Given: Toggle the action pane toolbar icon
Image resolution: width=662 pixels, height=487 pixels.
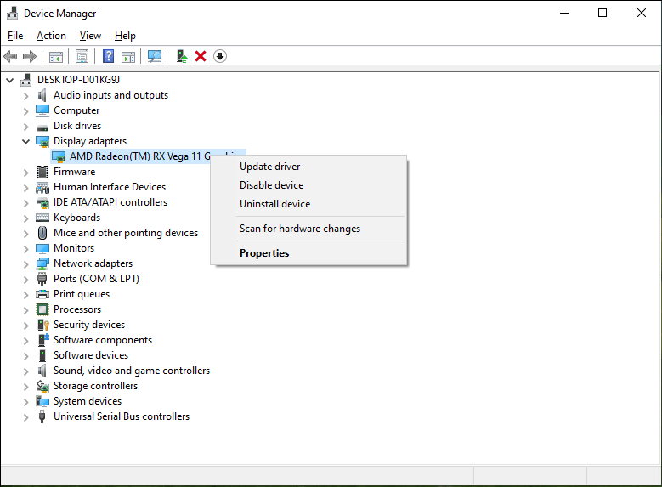Looking at the screenshot, I should point(128,56).
